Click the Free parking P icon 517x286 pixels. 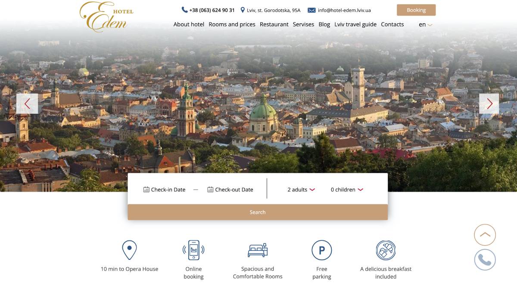pos(322,249)
